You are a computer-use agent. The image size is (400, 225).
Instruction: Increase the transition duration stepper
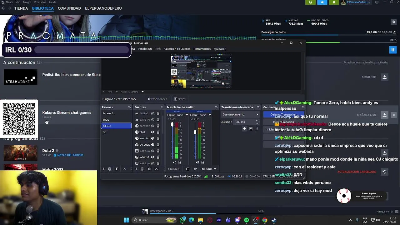(257, 120)
